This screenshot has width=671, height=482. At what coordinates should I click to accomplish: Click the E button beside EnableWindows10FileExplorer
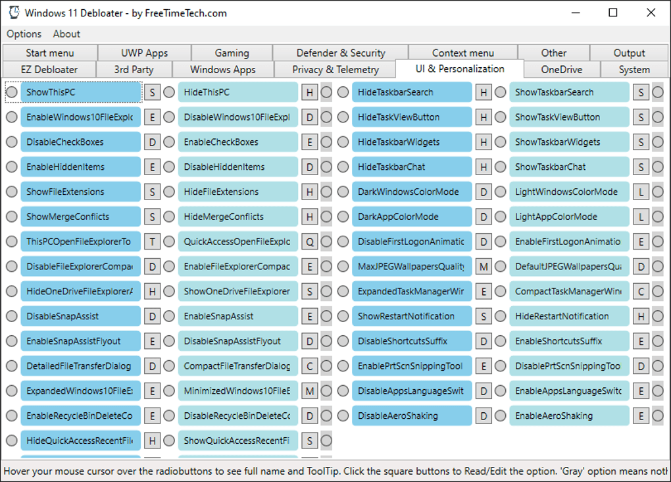153,117
